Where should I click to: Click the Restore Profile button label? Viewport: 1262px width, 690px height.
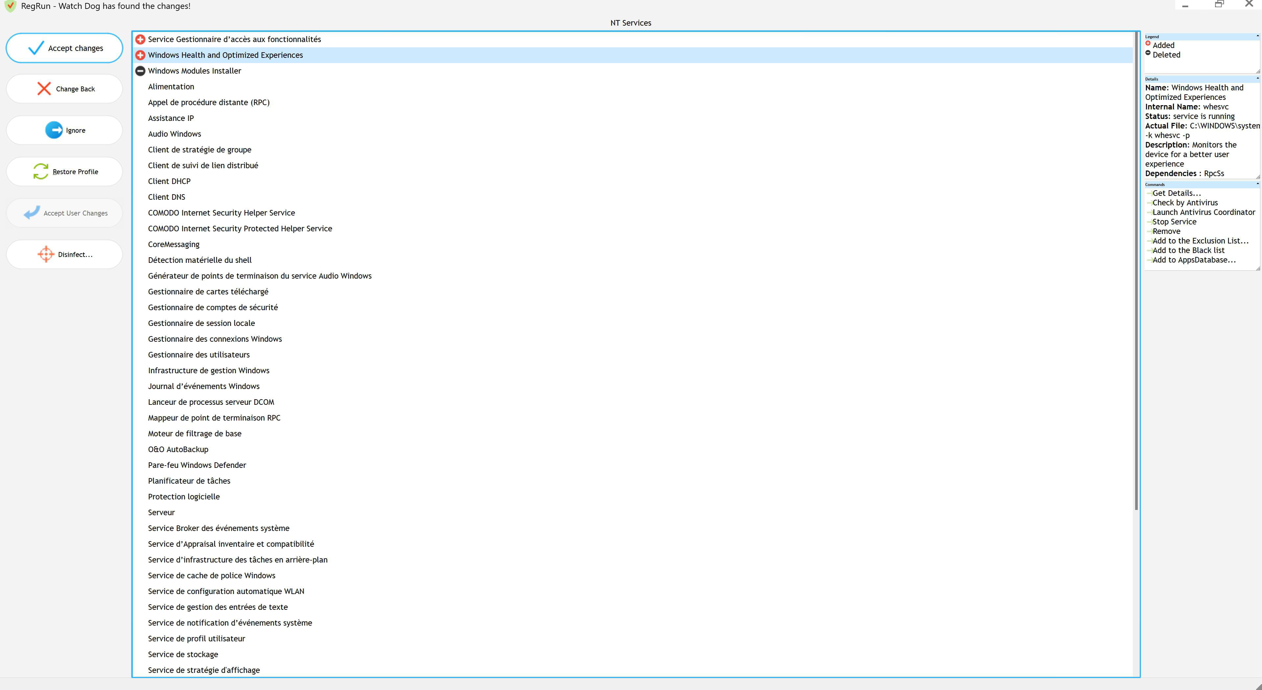76,172
